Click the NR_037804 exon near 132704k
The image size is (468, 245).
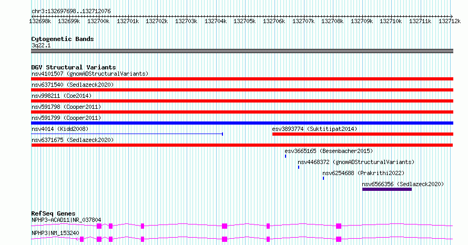point(225,226)
